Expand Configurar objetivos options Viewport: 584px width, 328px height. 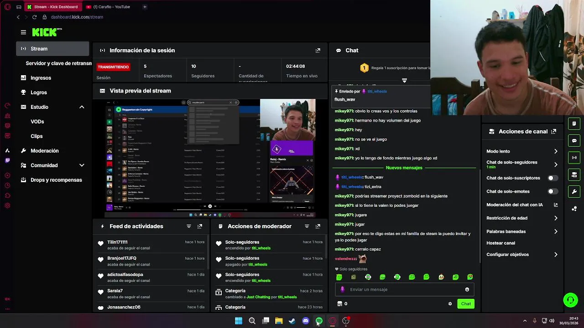[556, 255]
